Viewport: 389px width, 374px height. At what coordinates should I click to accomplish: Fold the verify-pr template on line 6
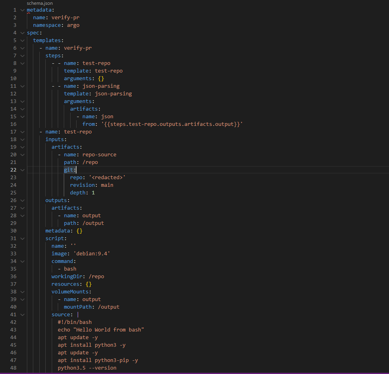[x=22, y=49]
